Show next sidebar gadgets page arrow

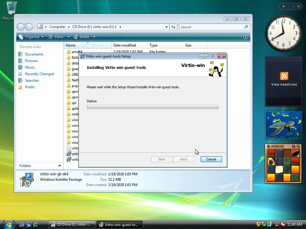point(299,6)
